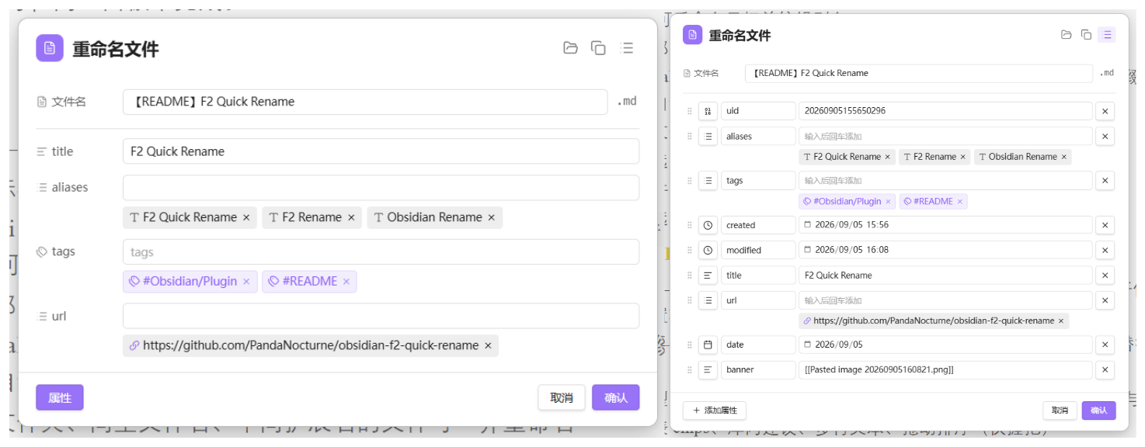The width and height of the screenshot is (1145, 447).
Task: Click the github link chip text in left dialog
Action: coord(311,346)
